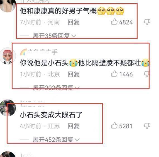Expand the 452 replies thread

pyautogui.click(x=56, y=140)
